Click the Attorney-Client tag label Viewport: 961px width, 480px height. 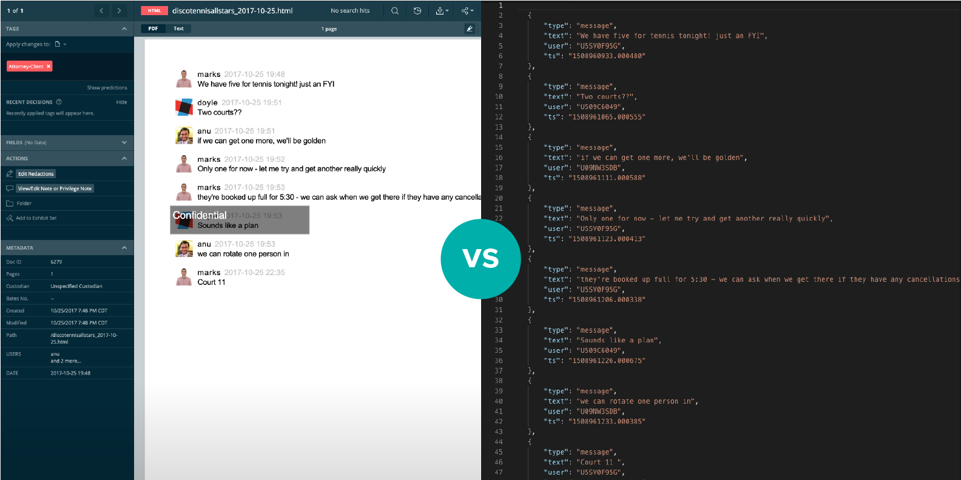26,66
